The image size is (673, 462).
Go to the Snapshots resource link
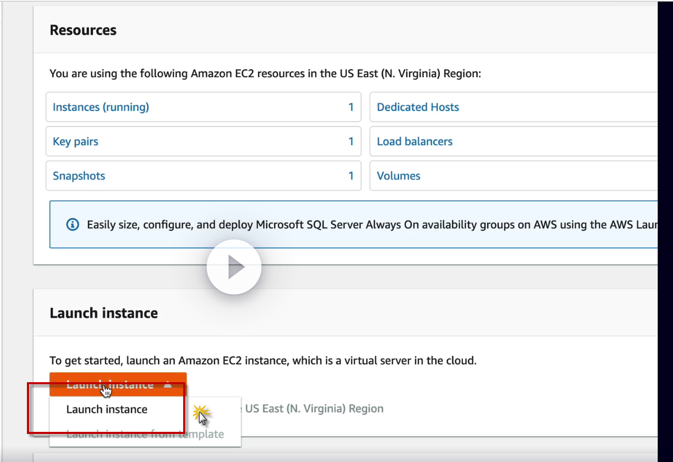(x=79, y=176)
